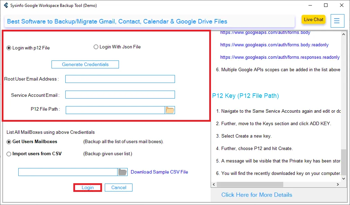Choose Get Users Mailboxes option

[9, 142]
